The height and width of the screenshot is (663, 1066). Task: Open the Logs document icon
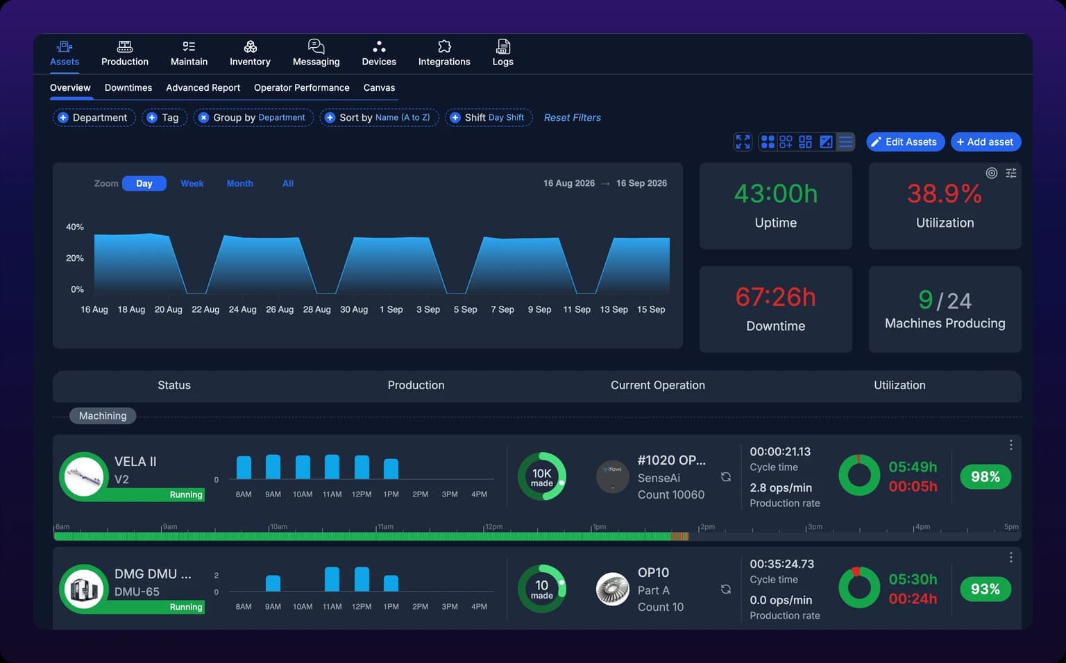tap(503, 46)
